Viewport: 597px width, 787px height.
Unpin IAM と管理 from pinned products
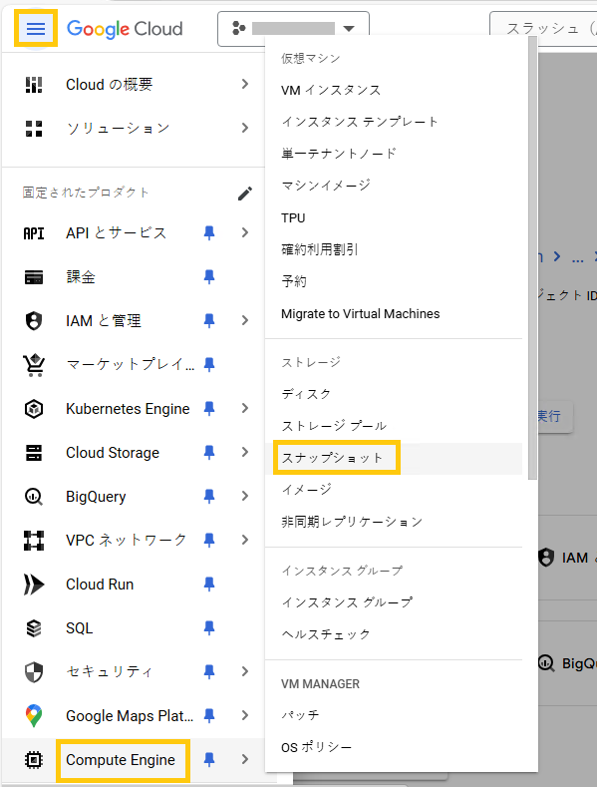pos(209,321)
